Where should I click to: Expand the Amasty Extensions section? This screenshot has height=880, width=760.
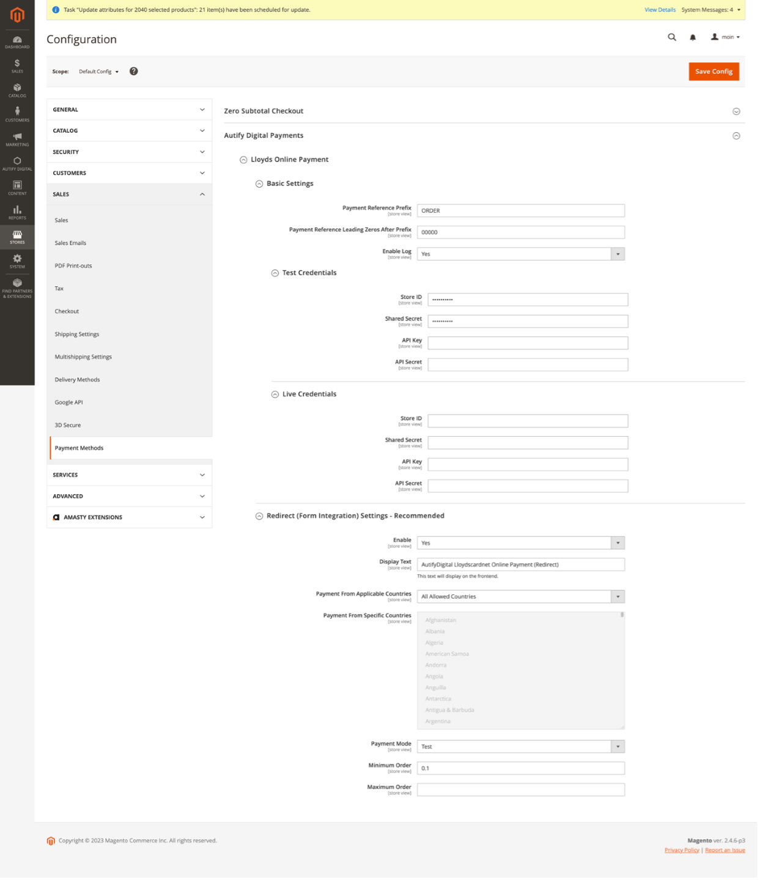click(129, 517)
